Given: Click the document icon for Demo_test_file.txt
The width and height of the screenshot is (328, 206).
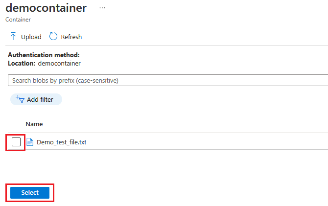Looking at the screenshot, I should (30, 142).
